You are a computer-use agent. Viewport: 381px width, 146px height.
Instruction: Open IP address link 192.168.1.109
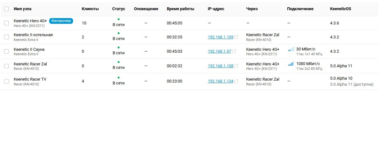(x=221, y=37)
